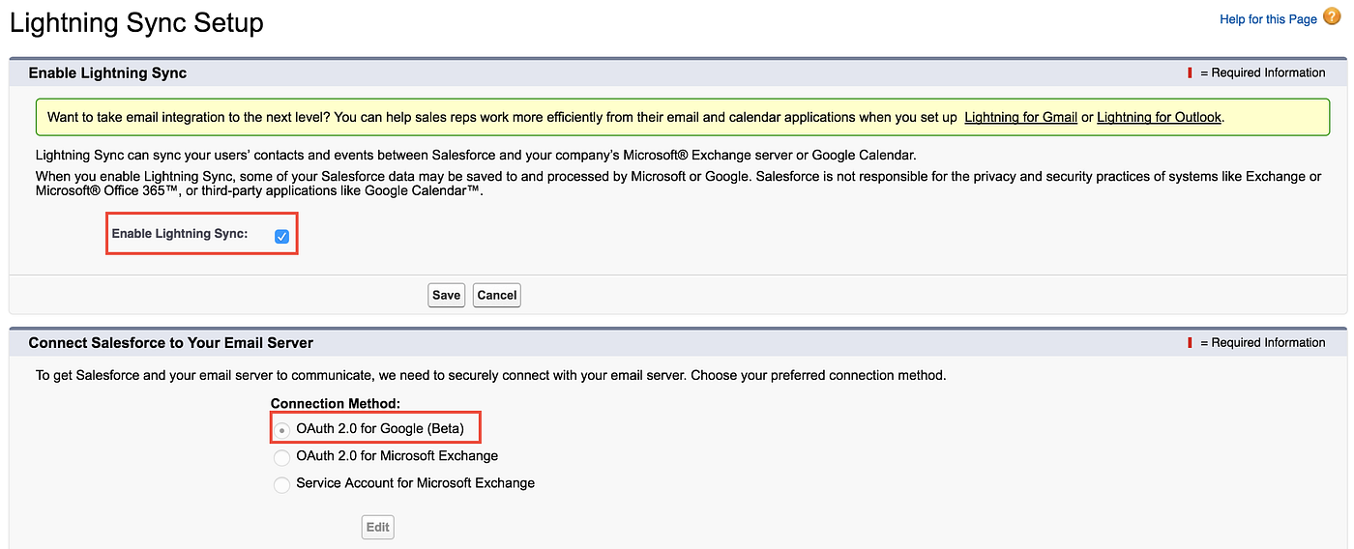The image size is (1354, 549).
Task: Open the Lightning for Outlook link
Action: pos(1160,117)
